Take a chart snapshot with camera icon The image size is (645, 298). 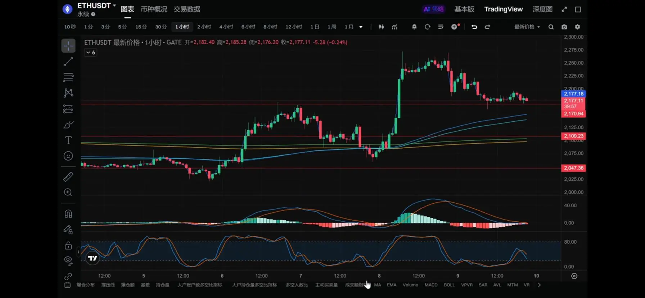pos(564,27)
